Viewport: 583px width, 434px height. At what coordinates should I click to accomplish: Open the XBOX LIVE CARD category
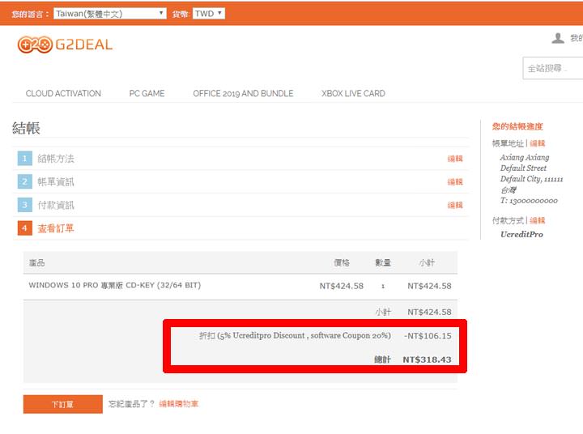coord(353,94)
